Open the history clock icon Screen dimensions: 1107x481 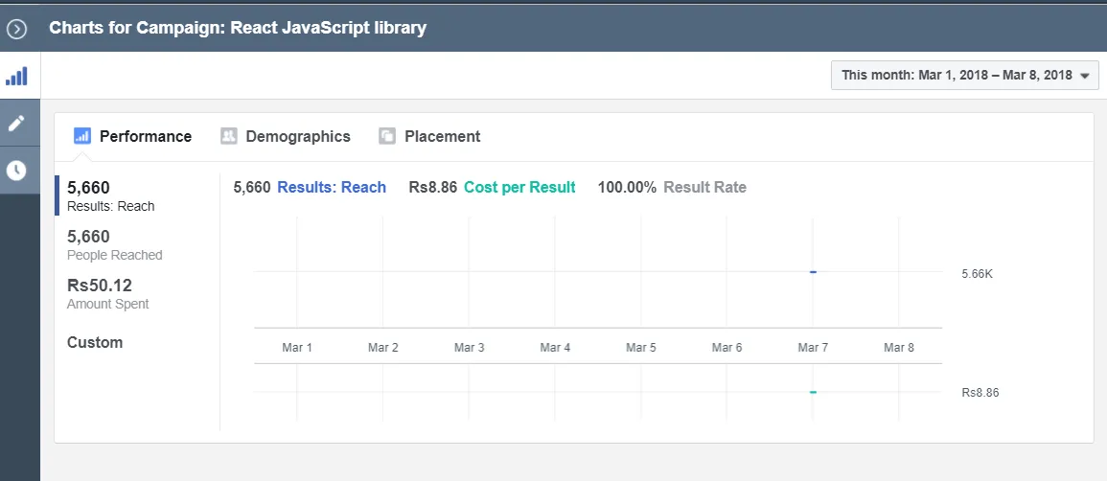coord(16,170)
